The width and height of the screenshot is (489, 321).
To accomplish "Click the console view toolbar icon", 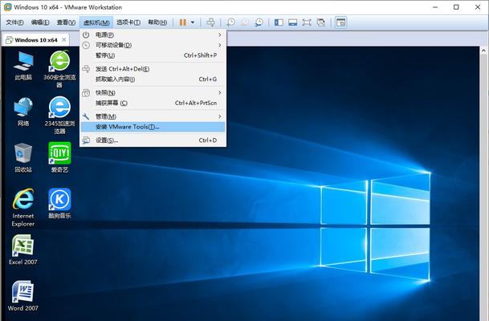I will point(341,22).
